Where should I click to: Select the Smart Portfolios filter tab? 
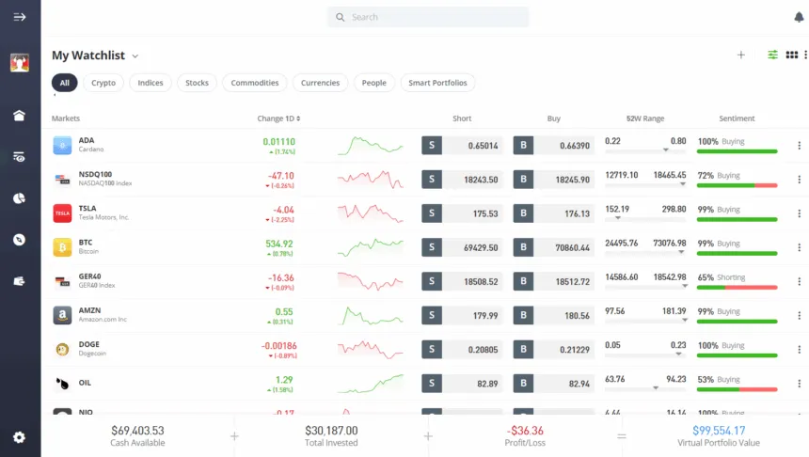[x=437, y=83]
